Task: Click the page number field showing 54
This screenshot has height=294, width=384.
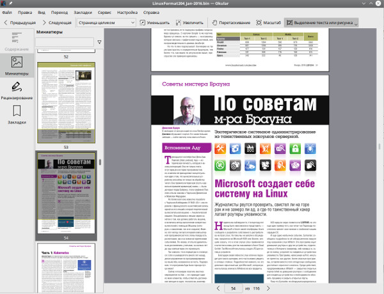Action: coord(233,288)
